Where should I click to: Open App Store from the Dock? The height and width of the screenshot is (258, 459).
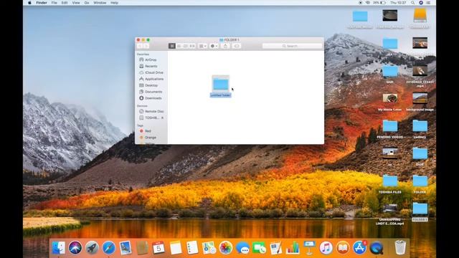click(359, 248)
